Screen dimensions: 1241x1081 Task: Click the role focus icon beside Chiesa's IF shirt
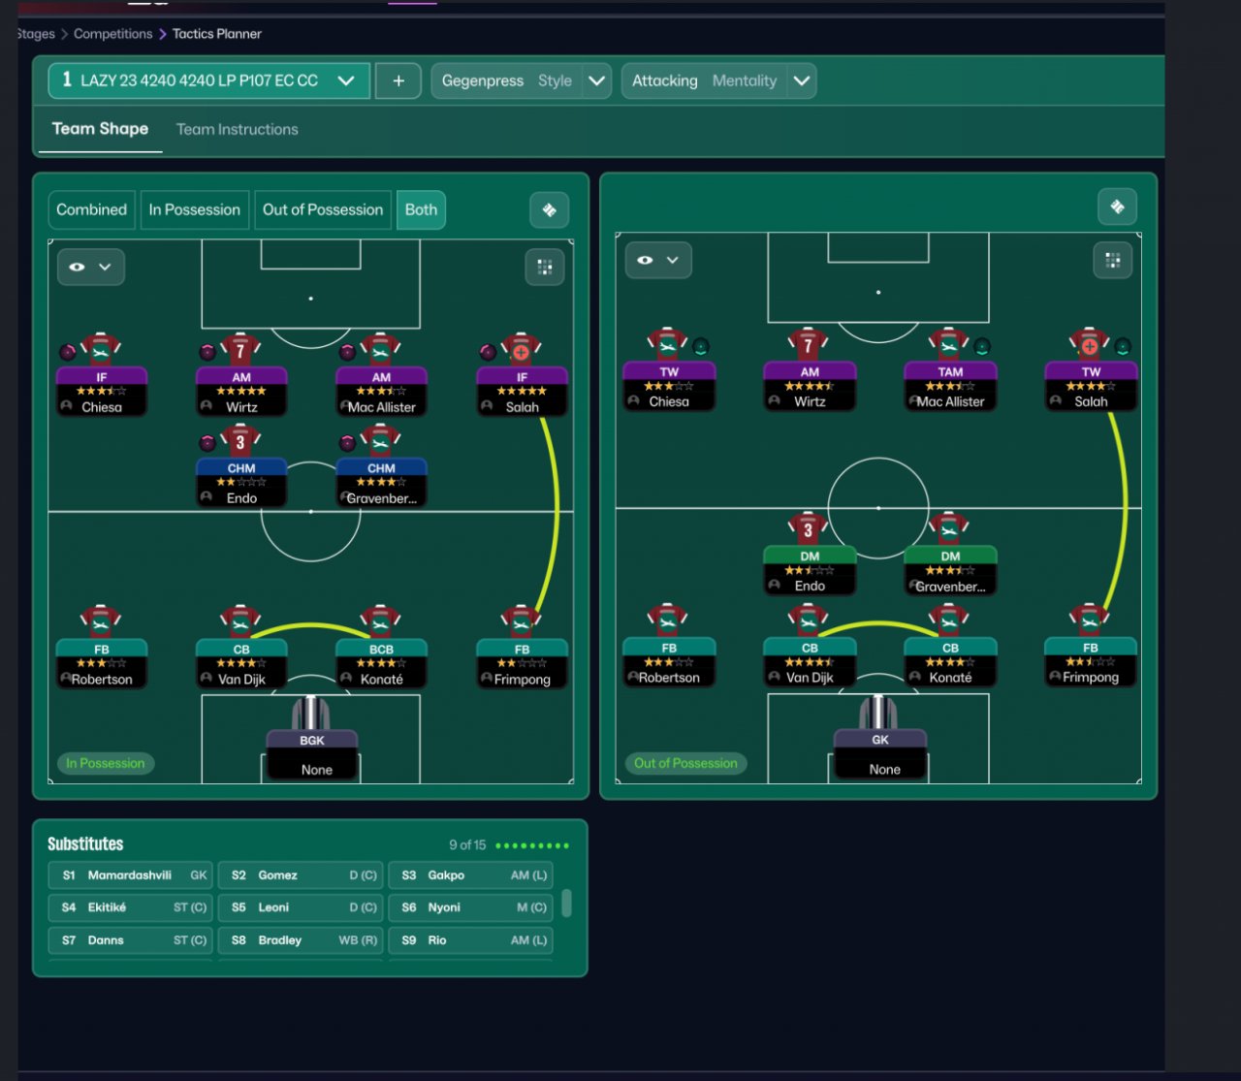(68, 352)
